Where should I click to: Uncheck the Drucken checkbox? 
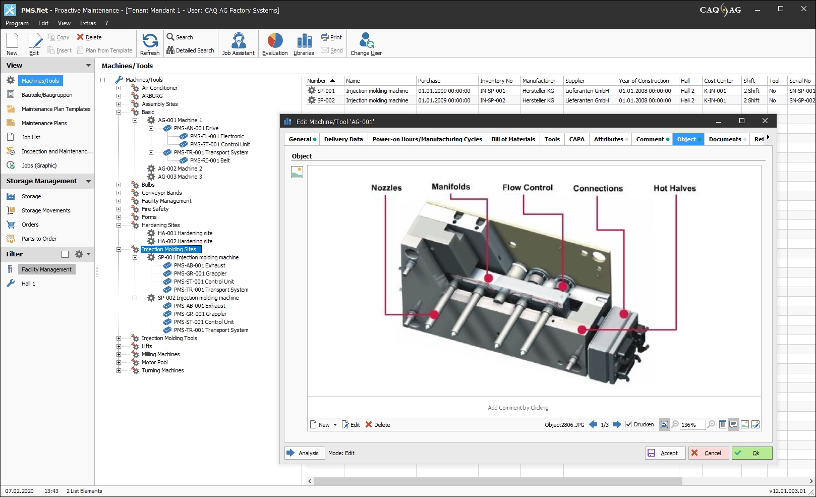(628, 425)
